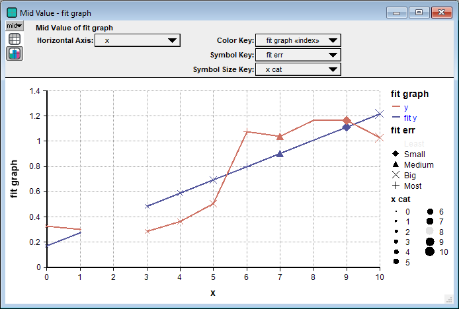The image size is (459, 309).
Task: Click blue cross marker at x=10
Action: click(x=380, y=114)
